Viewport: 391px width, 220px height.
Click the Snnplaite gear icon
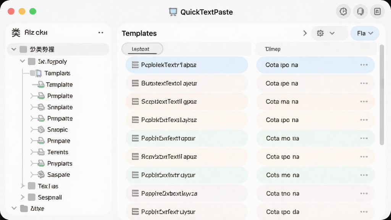point(41,107)
